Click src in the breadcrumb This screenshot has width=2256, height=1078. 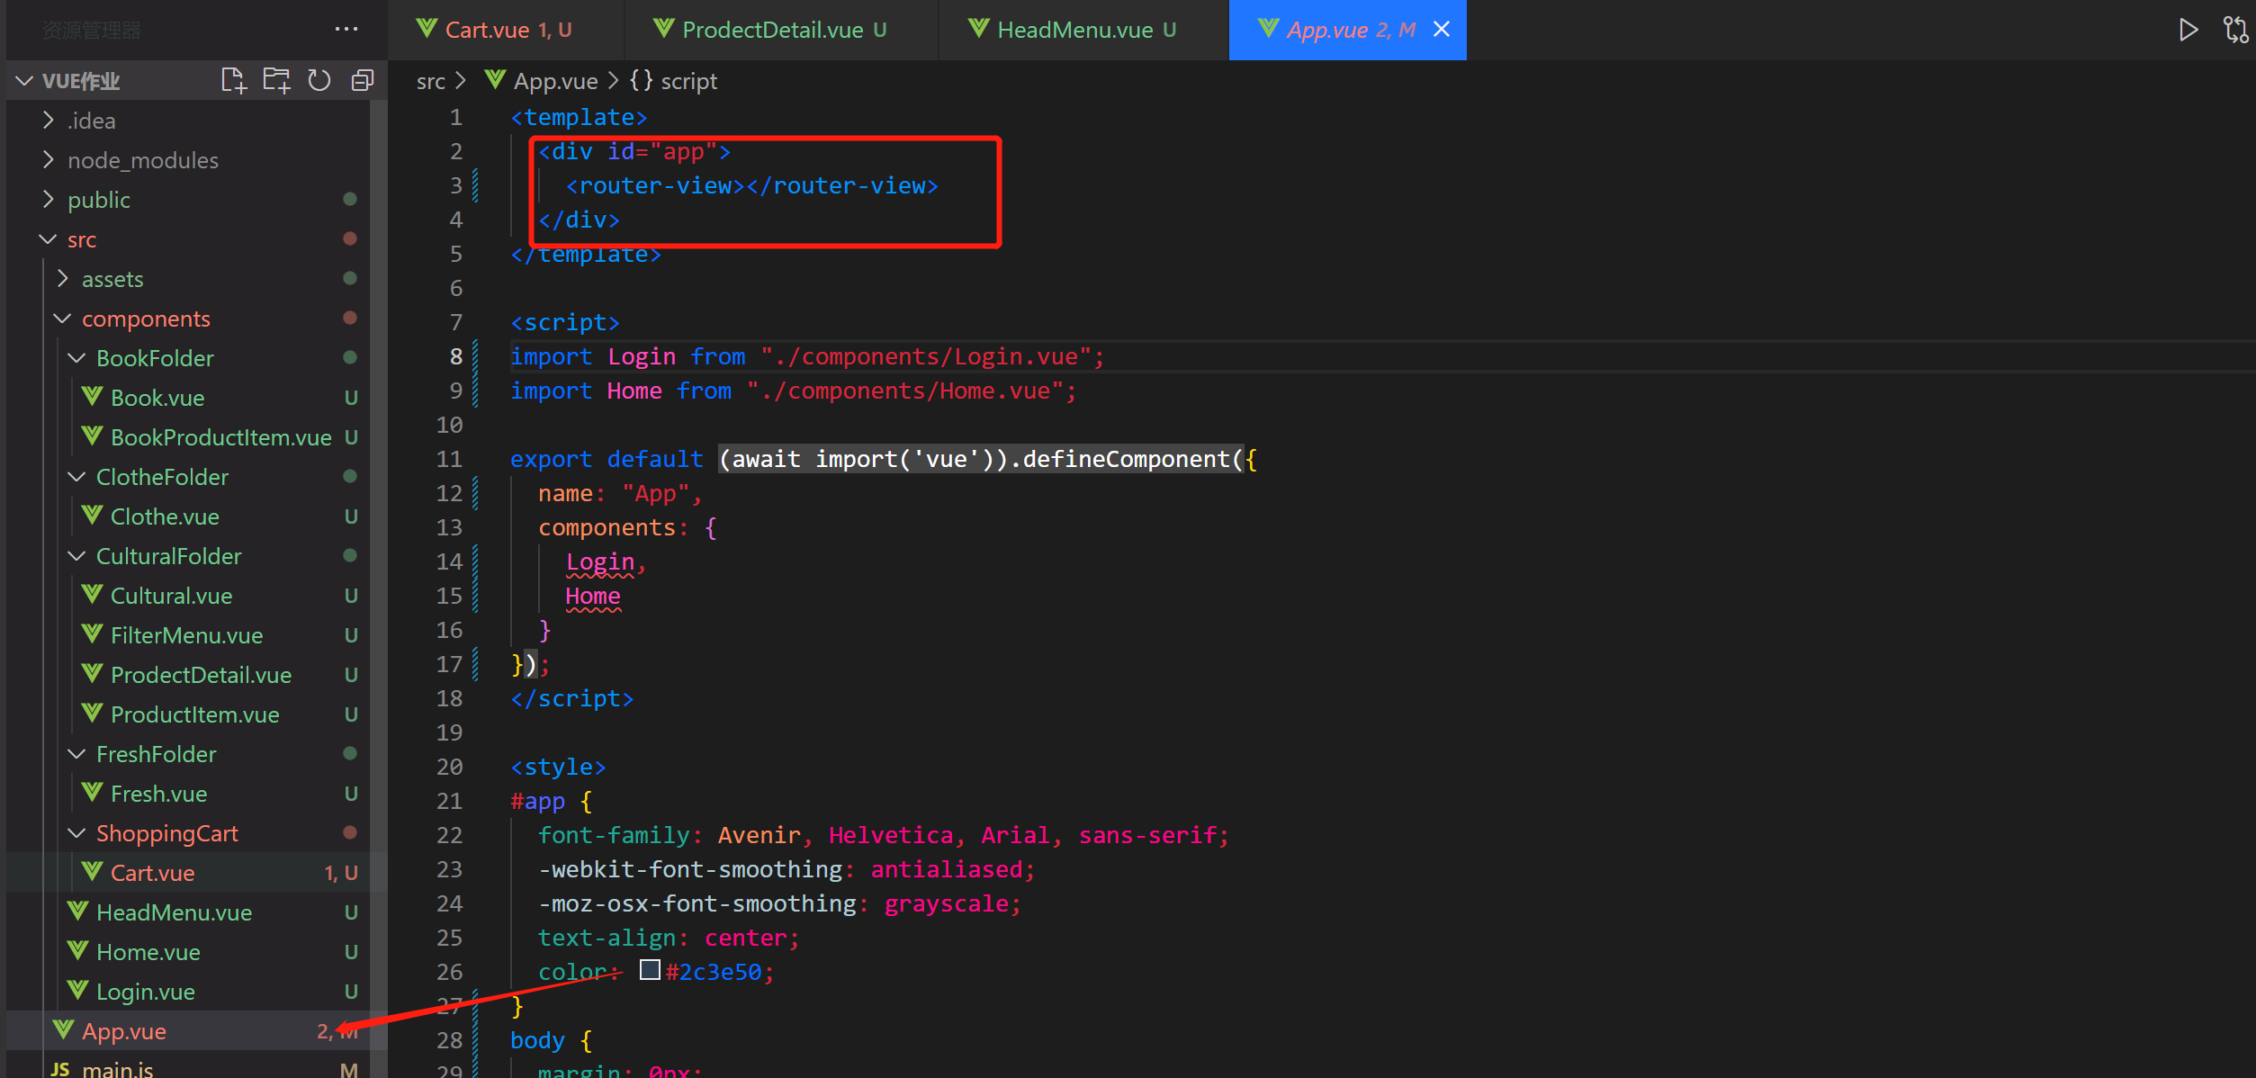pos(431,81)
